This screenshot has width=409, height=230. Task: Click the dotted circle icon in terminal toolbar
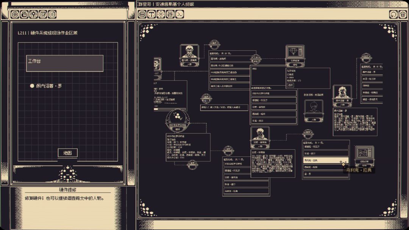pyautogui.click(x=161, y=14)
